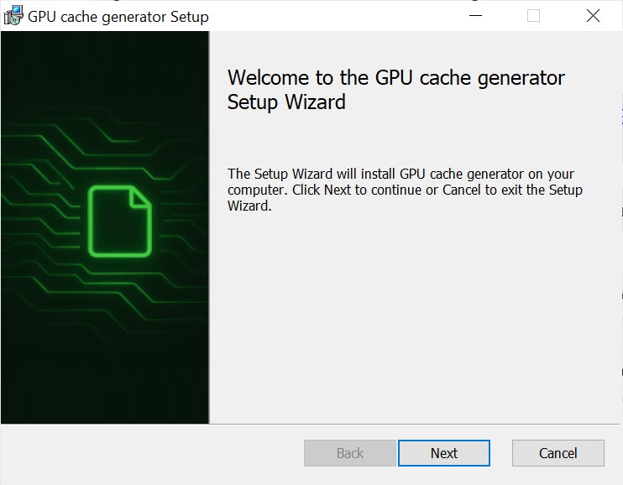Close the GPU cache generator Setup window
The image size is (623, 485).
click(593, 16)
